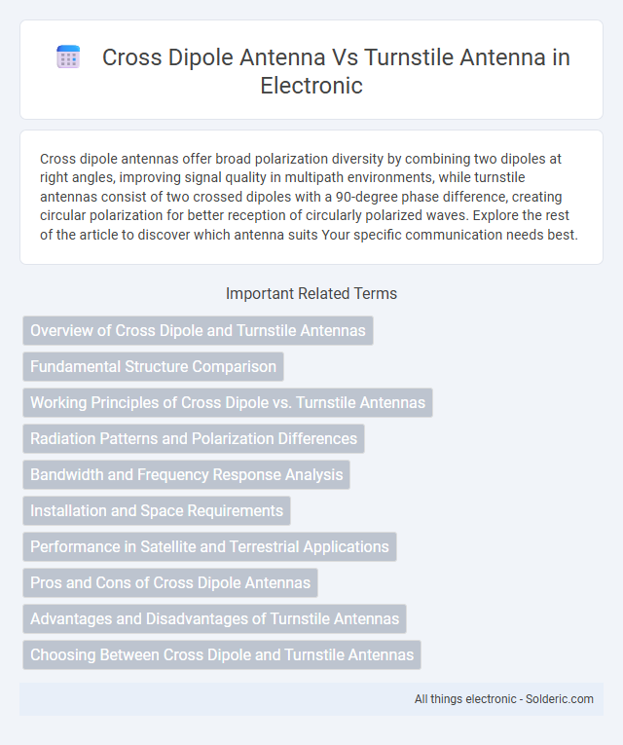This screenshot has width=623, height=745.
Task: Click Performance in Satellite and Terrestrial Applications
Action: [x=210, y=547]
